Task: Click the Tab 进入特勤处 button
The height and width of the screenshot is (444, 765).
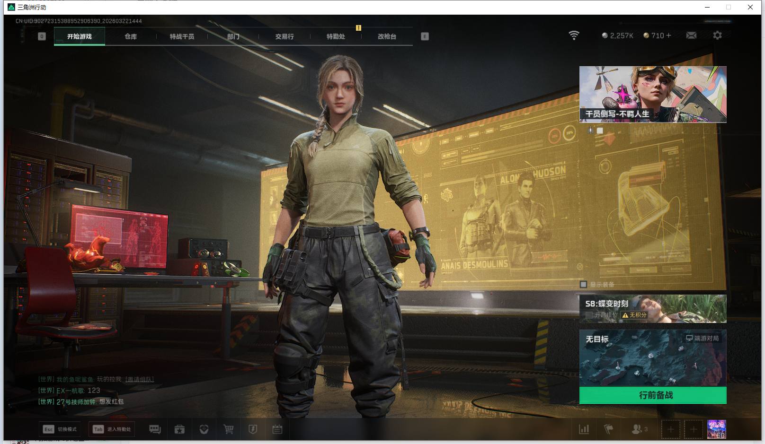Action: point(112,429)
